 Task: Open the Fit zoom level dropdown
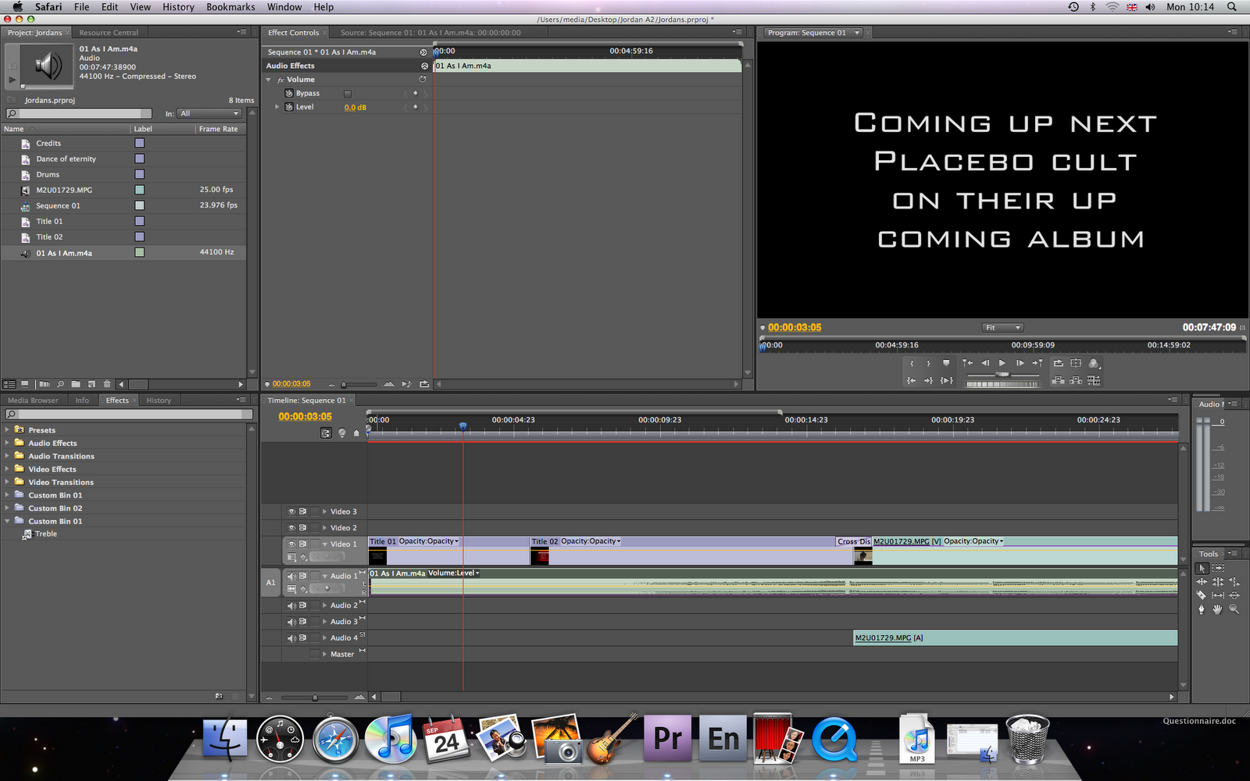[1002, 328]
